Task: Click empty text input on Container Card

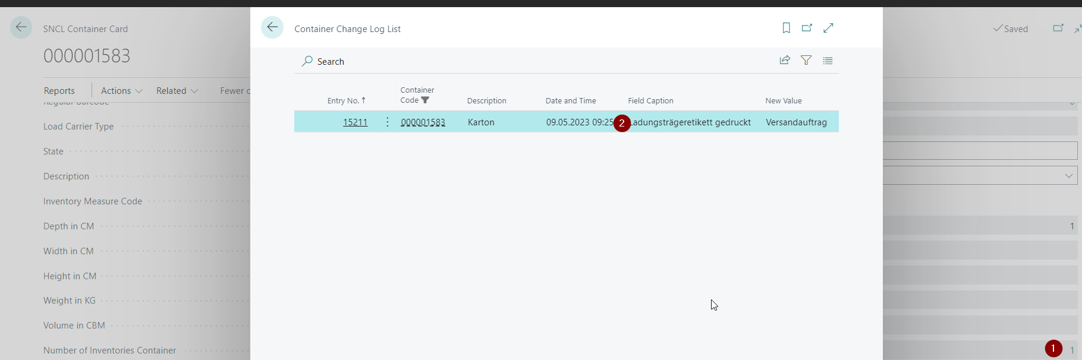Action: click(980, 150)
